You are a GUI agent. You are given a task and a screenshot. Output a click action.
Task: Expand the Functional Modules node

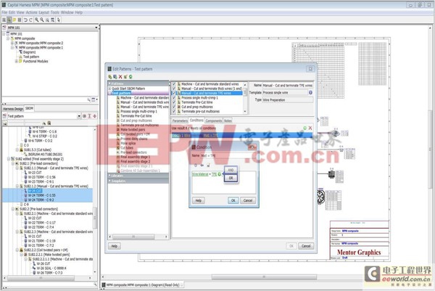click(17, 61)
